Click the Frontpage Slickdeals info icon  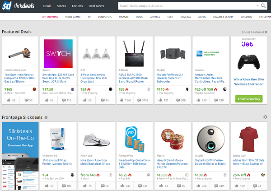pyautogui.click(x=46, y=117)
